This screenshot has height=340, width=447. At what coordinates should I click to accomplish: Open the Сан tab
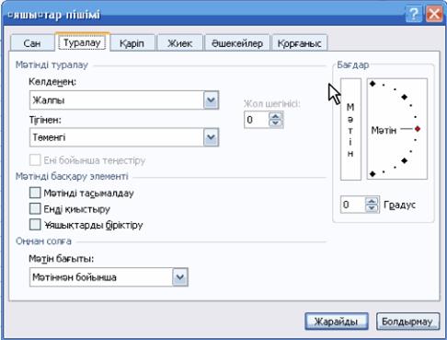[x=32, y=43]
